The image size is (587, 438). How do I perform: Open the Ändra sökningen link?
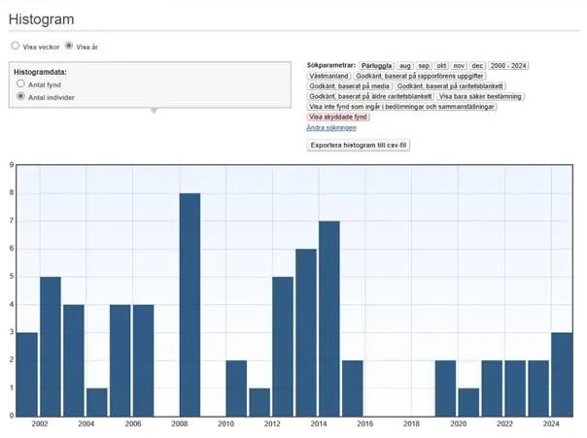[330, 127]
